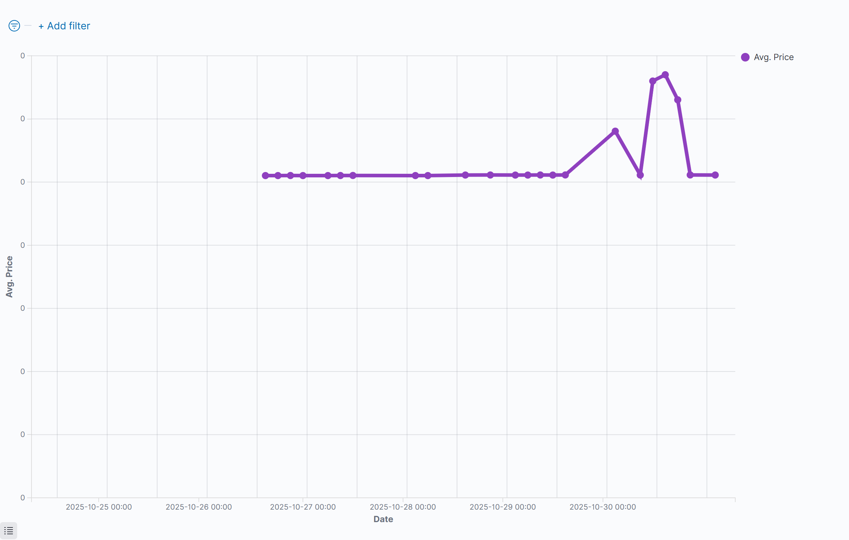Click the Date x-axis title
The width and height of the screenshot is (849, 540).
coord(383,519)
